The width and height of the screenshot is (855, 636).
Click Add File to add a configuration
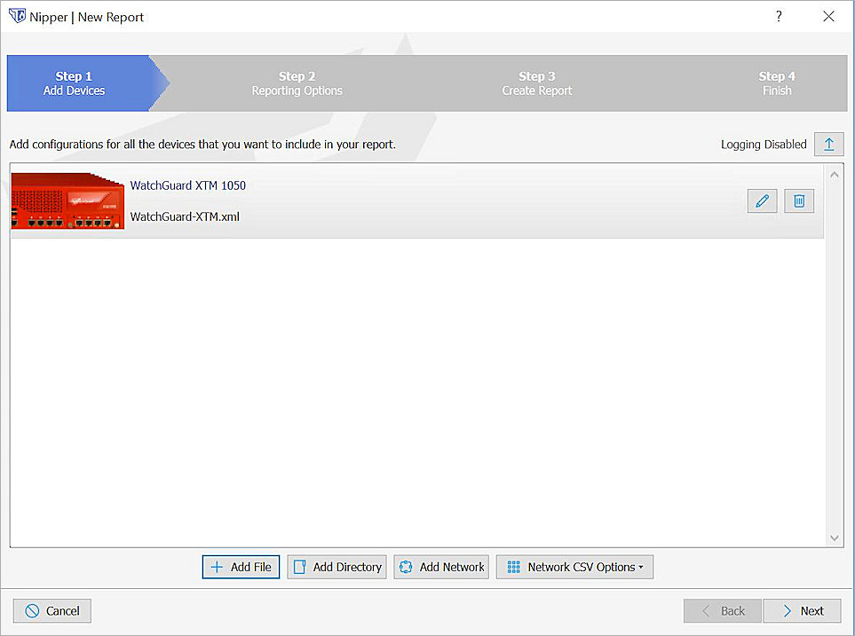(x=241, y=567)
